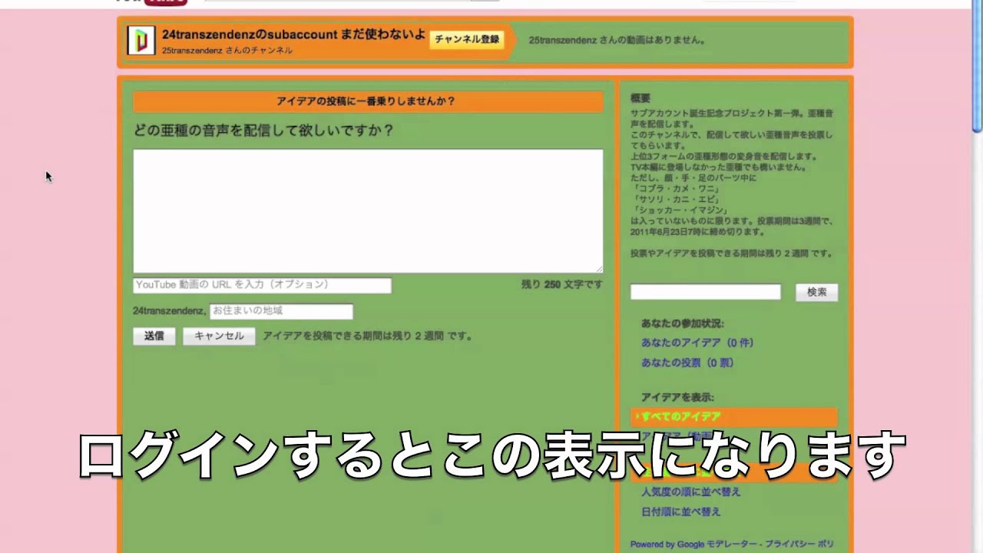This screenshot has width=983, height=553.
Task: Select すべてのアイデア filter
Action: [733, 417]
